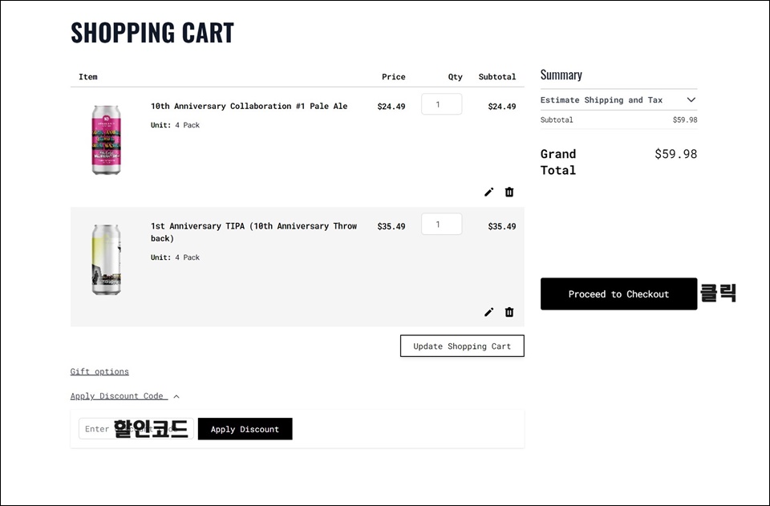Viewport: 770px width, 506px height.
Task: Click the Summary heading
Action: (x=561, y=75)
